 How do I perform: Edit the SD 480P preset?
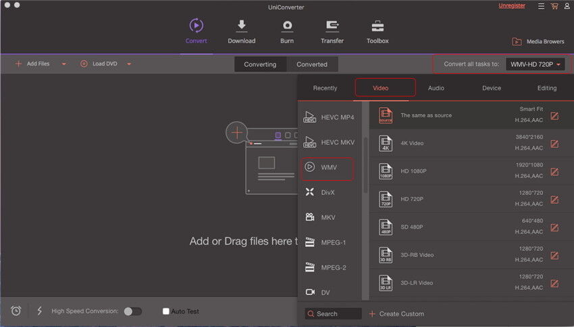(554, 228)
